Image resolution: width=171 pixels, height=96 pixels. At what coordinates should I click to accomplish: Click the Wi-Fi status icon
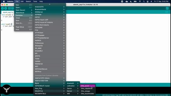(140, 1)
